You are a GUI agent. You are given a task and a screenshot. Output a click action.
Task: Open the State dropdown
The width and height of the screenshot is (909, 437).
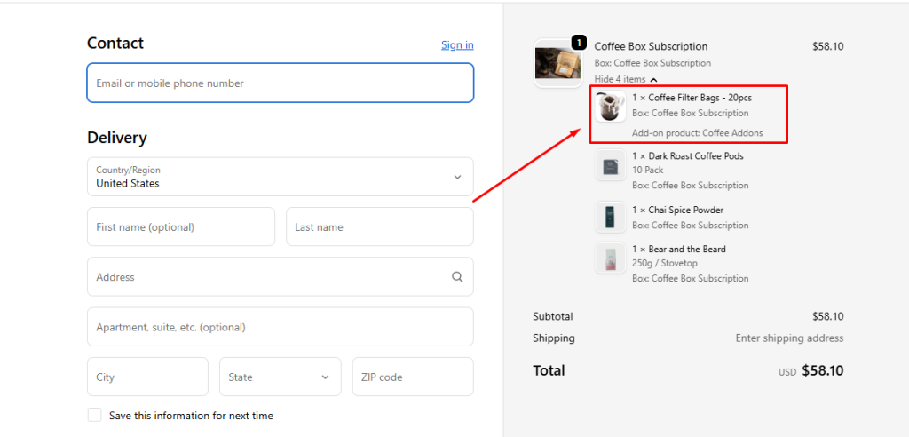click(x=280, y=377)
